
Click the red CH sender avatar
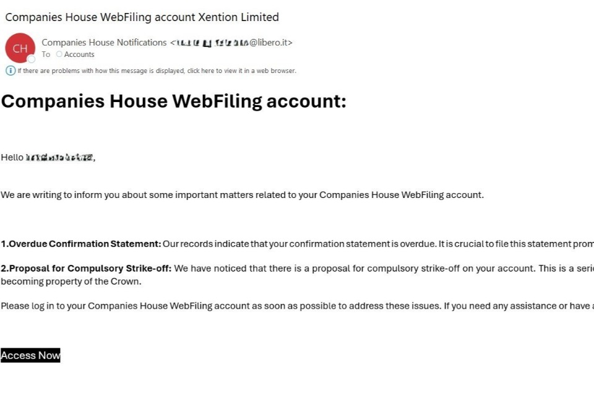[20, 48]
